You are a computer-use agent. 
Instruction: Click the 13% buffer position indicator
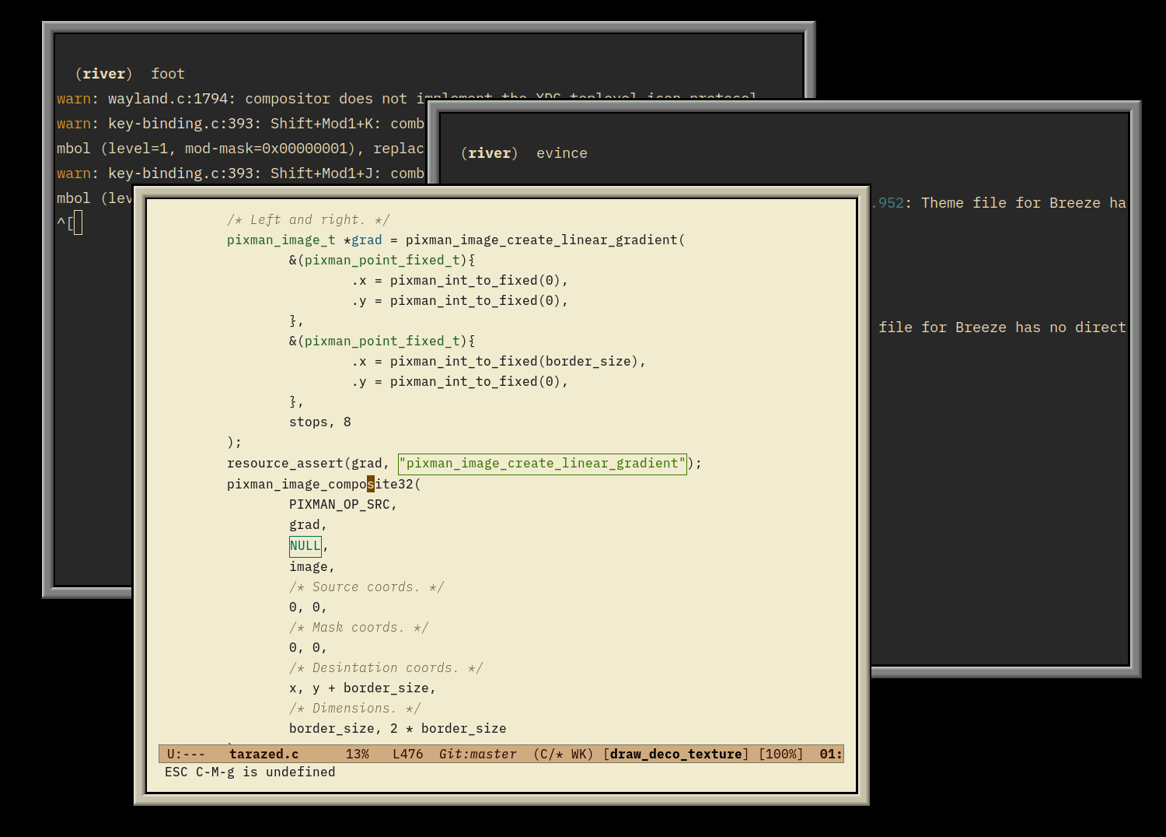357,754
